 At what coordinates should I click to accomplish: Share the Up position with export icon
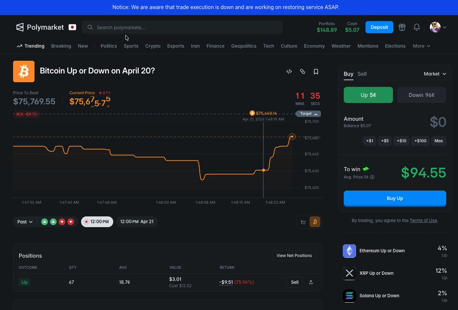pyautogui.click(x=311, y=282)
